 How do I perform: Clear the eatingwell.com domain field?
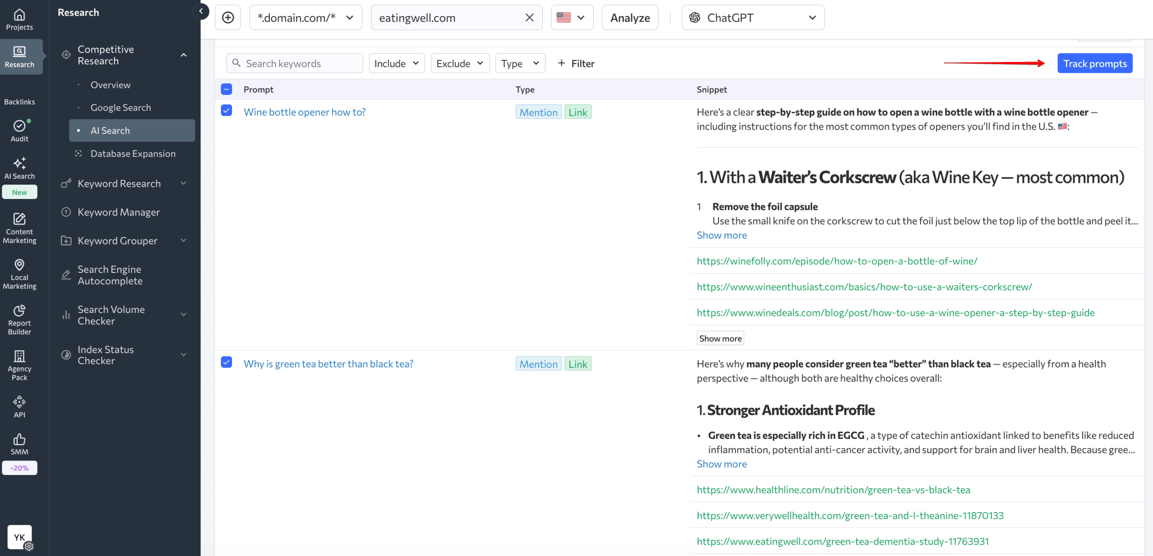coord(530,18)
